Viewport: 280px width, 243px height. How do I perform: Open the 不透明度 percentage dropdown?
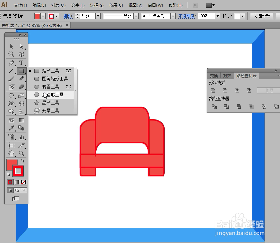(x=218, y=16)
